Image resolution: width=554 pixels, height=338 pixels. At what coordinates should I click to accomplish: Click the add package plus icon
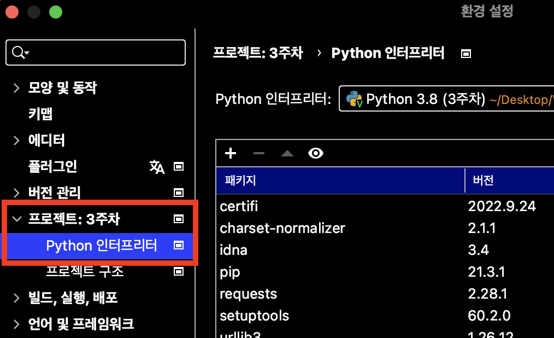(x=231, y=153)
